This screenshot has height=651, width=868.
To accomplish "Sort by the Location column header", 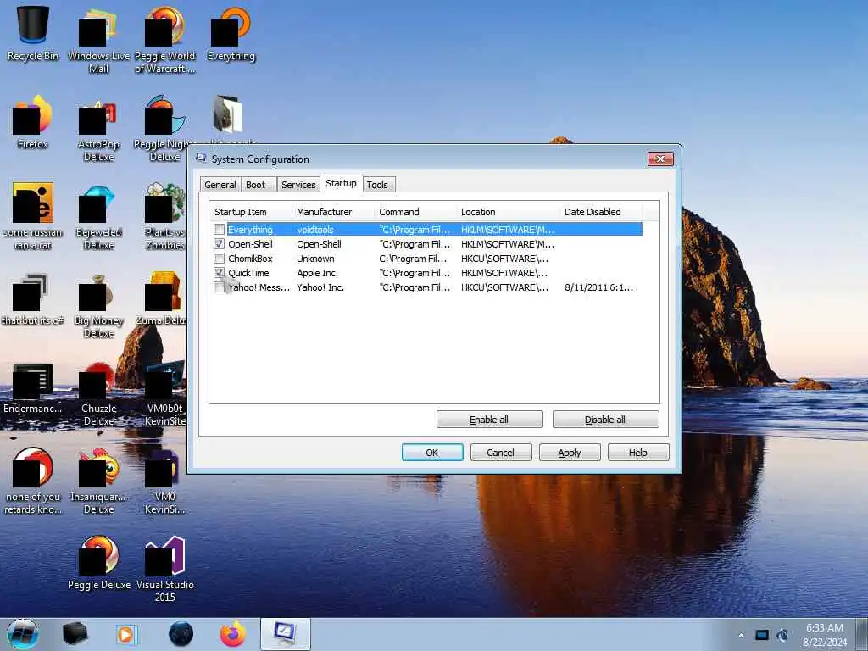I will (509, 212).
